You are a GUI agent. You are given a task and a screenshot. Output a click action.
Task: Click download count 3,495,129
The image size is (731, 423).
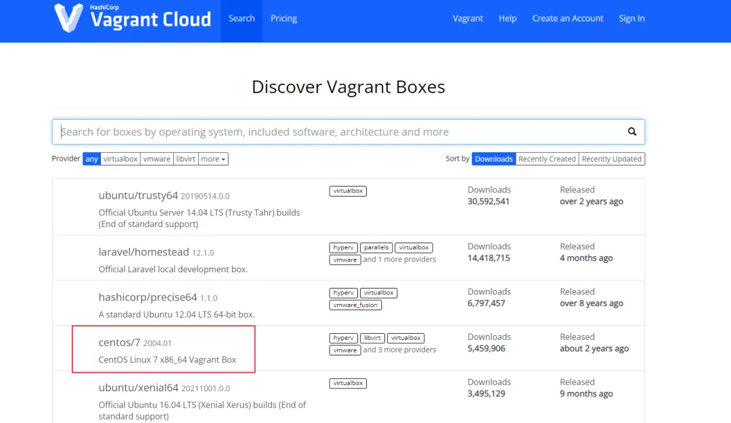click(486, 393)
